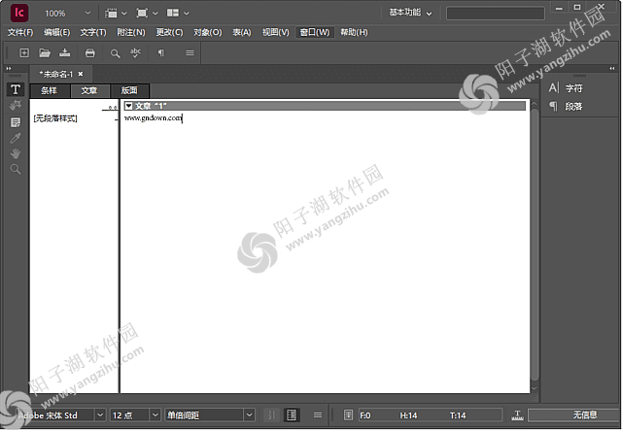
Task: Click the T:14 status value
Action: click(458, 415)
